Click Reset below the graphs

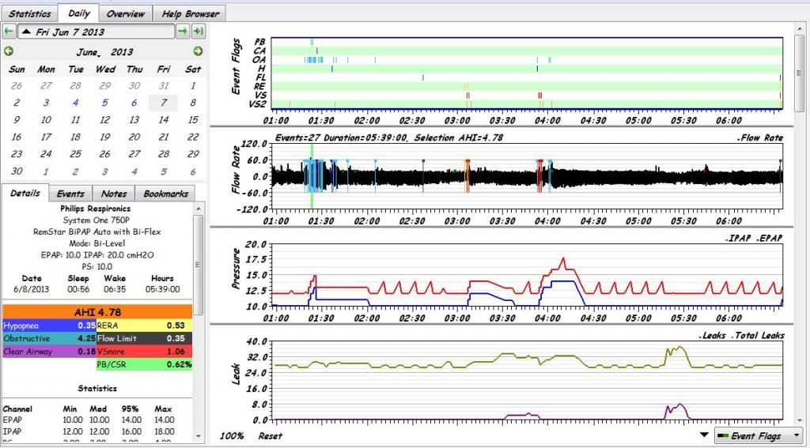click(x=269, y=435)
